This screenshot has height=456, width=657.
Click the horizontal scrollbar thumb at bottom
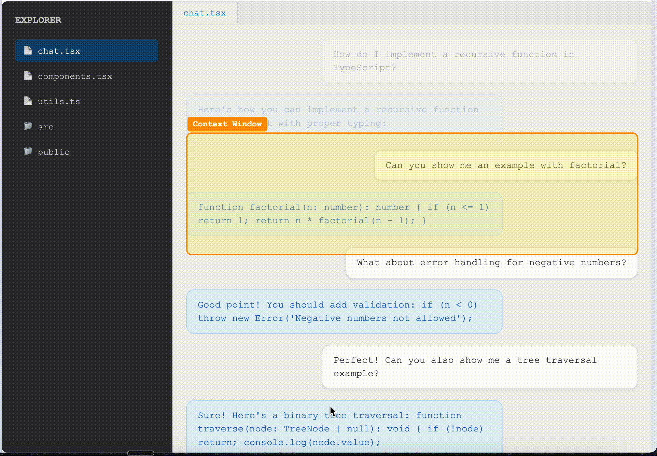(140, 453)
